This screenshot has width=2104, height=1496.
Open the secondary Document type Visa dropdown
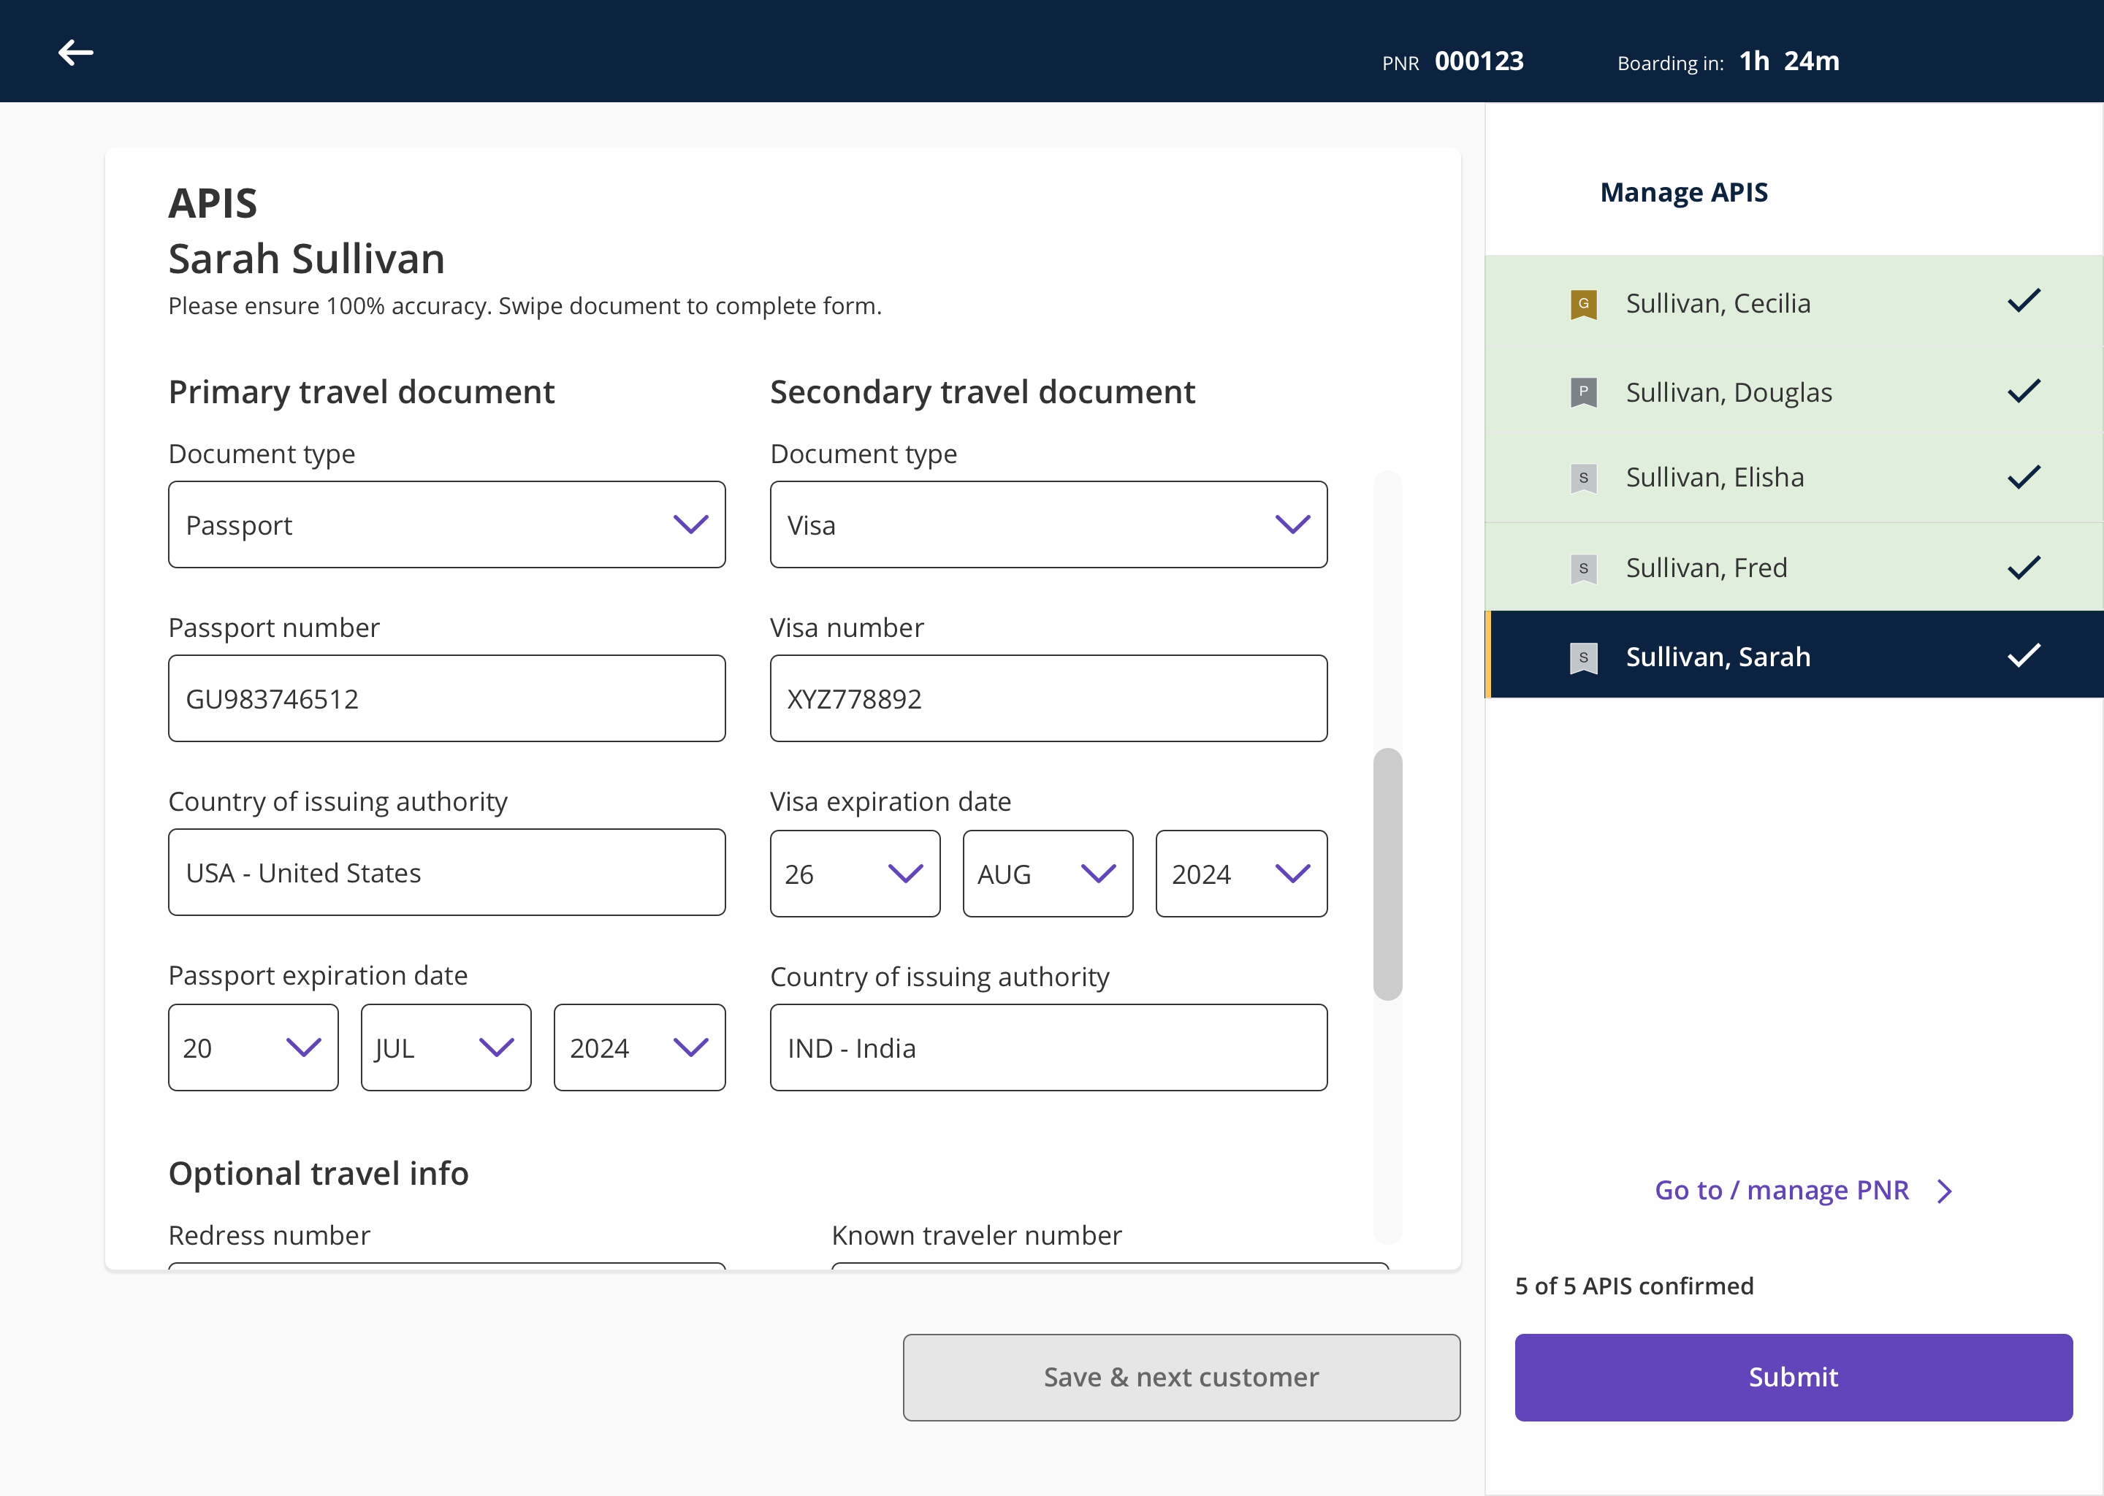[x=1048, y=524]
